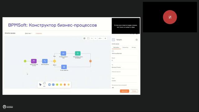Image resolution: width=199 pixels, height=112 pixels.
Task: Switch to the first Настройки tab
Action: point(116,48)
